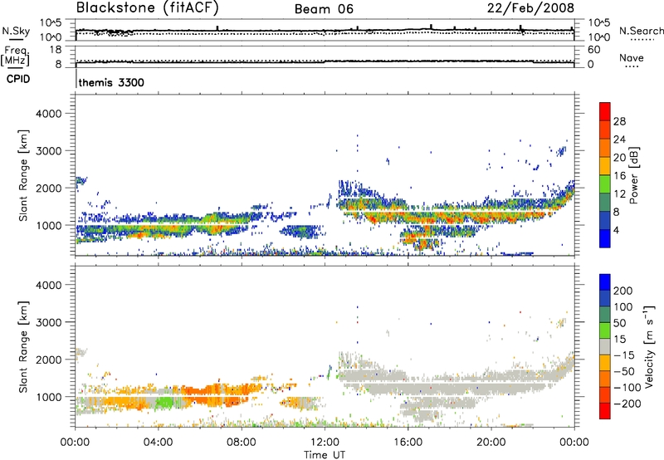Click the 'Nave' legend label
Viewport: 664px width, 460px height.
pyautogui.click(x=632, y=58)
